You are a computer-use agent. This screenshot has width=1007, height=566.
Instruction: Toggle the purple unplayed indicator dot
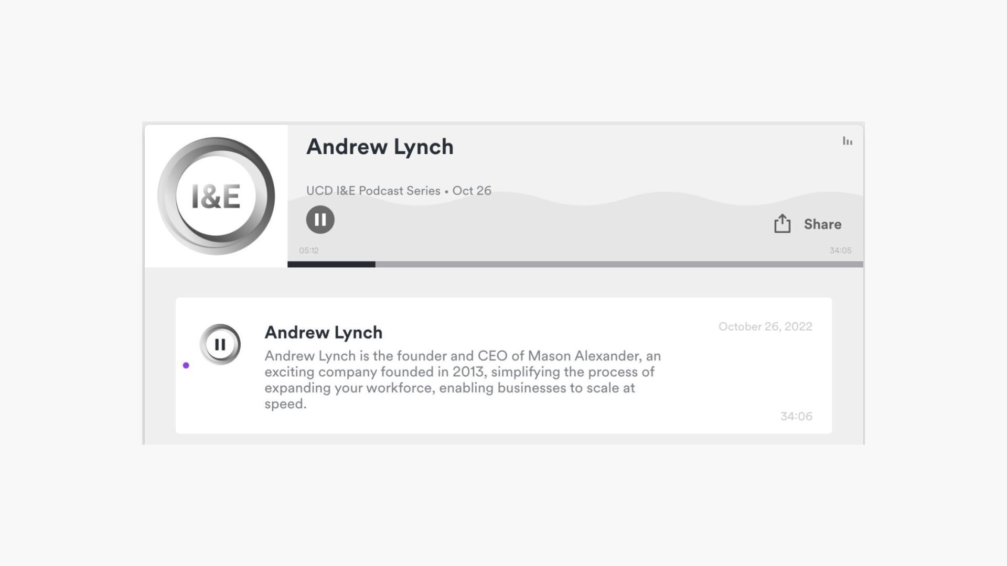coord(187,365)
